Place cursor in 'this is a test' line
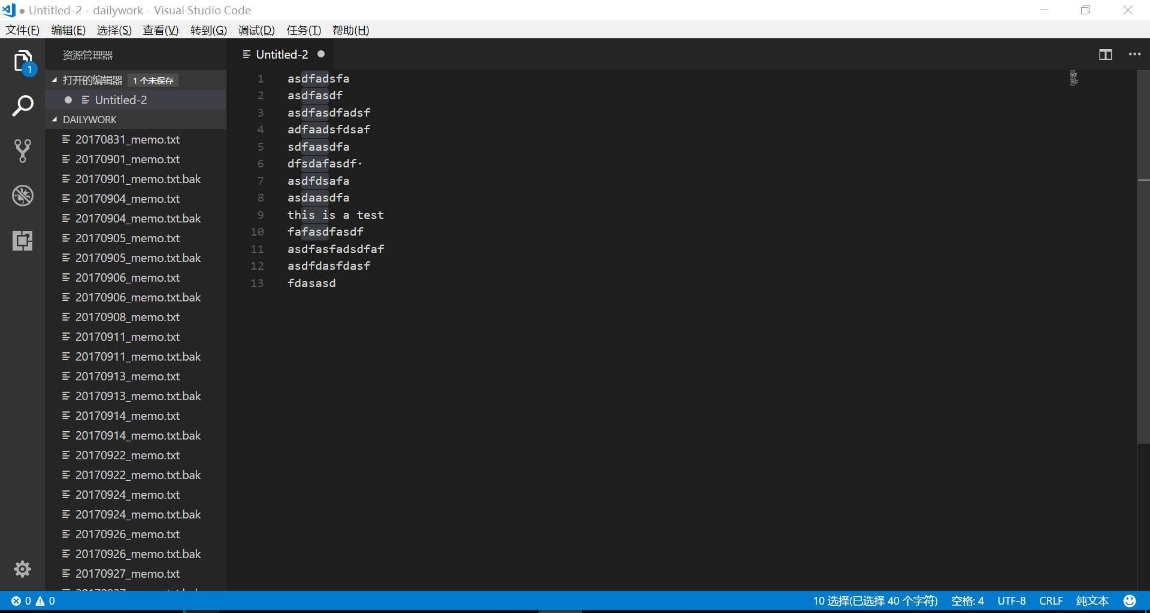1150x613 pixels. tap(335, 215)
